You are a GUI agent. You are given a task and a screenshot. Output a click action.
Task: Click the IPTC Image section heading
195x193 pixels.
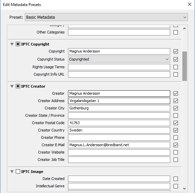click(32, 172)
